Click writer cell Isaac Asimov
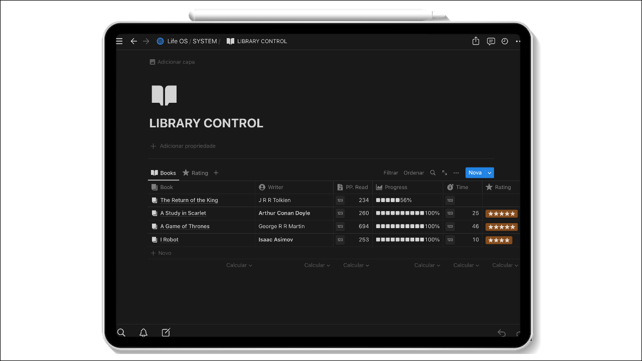 pos(276,240)
